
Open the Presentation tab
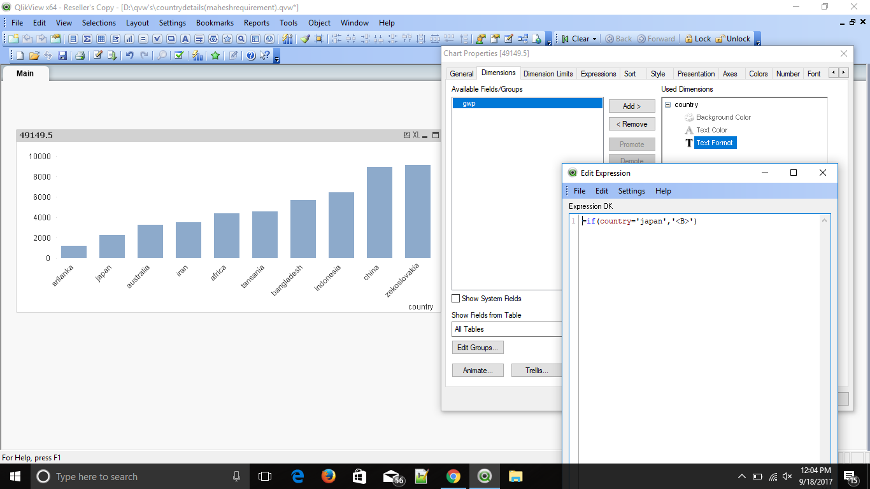click(x=696, y=74)
